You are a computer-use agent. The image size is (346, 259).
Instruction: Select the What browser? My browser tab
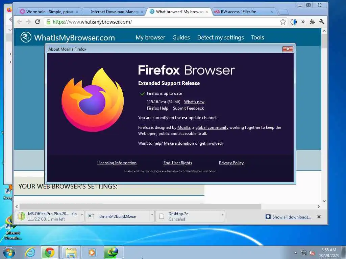pyautogui.click(x=179, y=12)
